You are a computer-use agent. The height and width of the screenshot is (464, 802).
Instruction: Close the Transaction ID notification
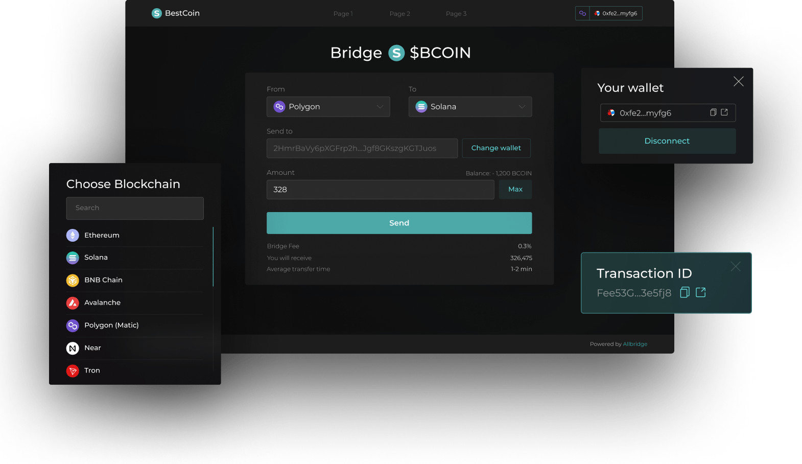click(736, 266)
